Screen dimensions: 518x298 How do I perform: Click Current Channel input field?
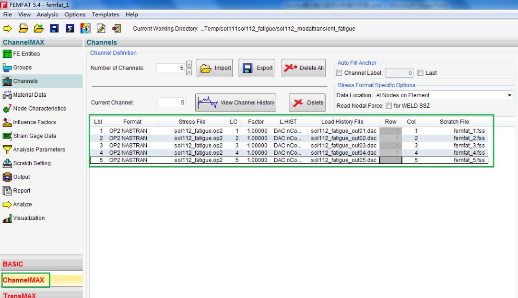(x=171, y=103)
